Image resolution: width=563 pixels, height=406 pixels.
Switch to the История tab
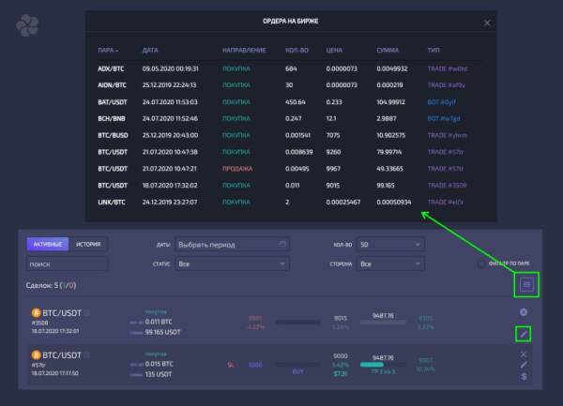click(x=90, y=245)
